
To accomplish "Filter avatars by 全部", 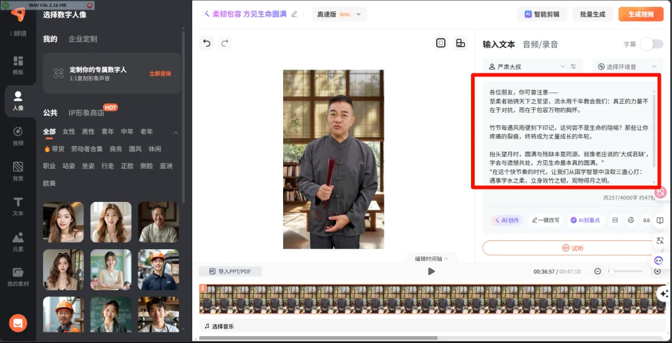I will tap(49, 132).
